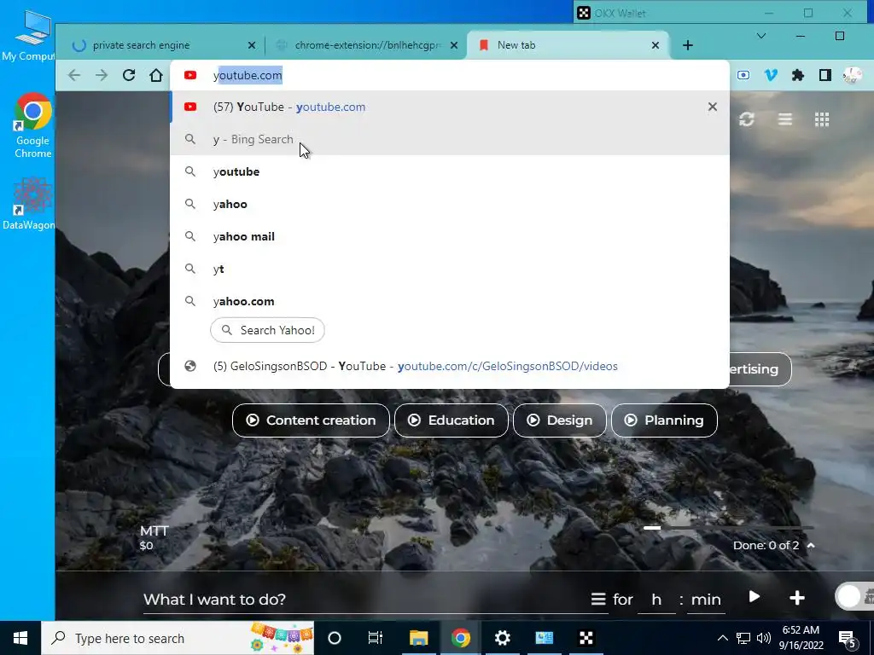Close the chrome-extension tab
This screenshot has width=874, height=655.
click(x=454, y=45)
